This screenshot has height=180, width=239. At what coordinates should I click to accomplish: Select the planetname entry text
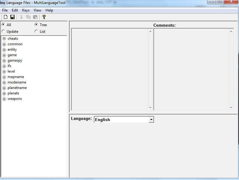click(x=17, y=88)
